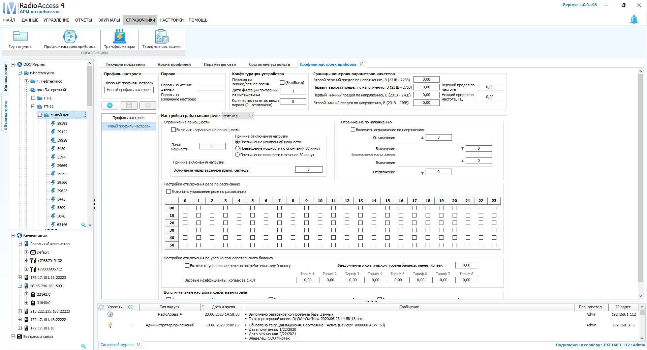
Task: Click Название профиля настроек field
Action: coord(129,90)
